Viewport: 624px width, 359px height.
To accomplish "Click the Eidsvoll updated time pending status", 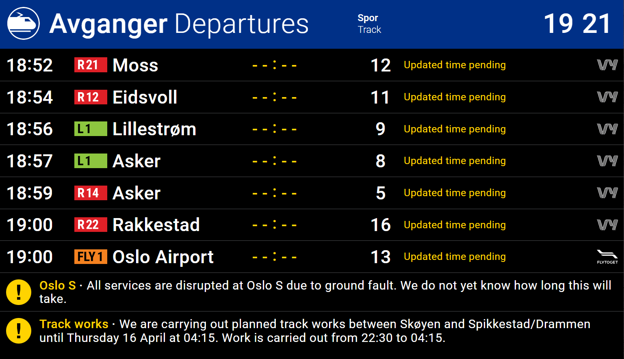I will pyautogui.click(x=455, y=97).
